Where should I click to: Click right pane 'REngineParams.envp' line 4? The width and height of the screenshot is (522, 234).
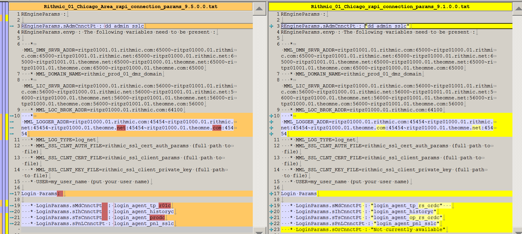tap(378, 32)
